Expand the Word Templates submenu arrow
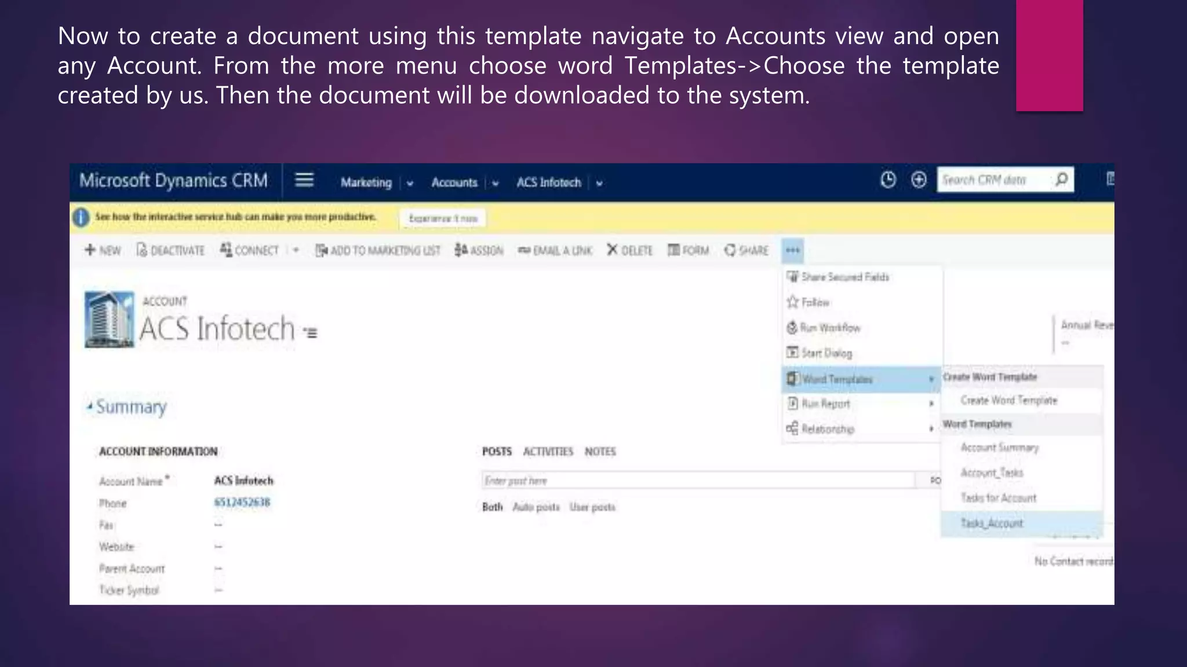This screenshot has height=667, width=1187. click(931, 379)
